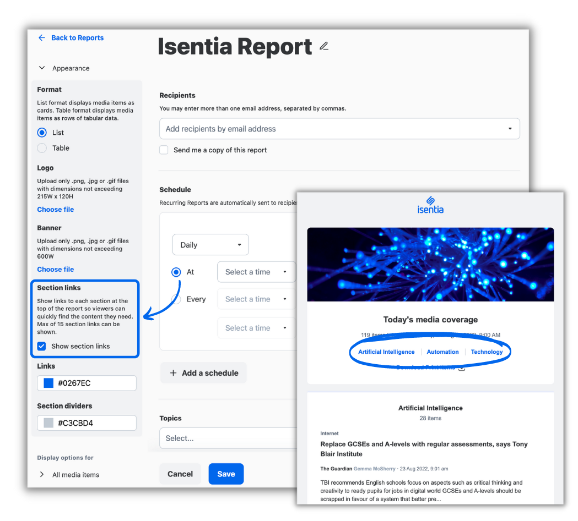Open the Select a time dropdown beside Every
This screenshot has width=578, height=521.
click(257, 299)
